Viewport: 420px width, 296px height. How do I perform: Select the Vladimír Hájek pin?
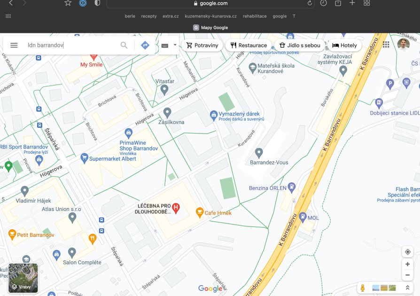24,191
